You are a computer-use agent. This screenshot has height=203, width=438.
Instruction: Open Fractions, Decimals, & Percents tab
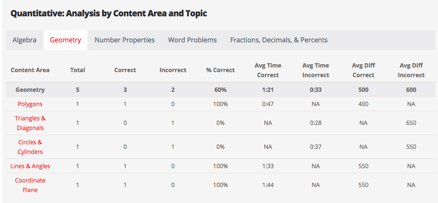tap(278, 40)
